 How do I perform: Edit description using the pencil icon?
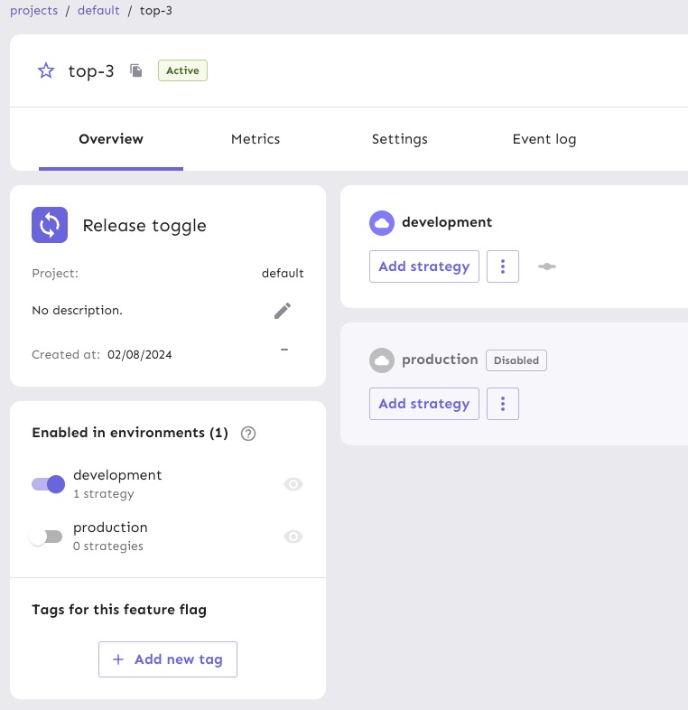[283, 311]
